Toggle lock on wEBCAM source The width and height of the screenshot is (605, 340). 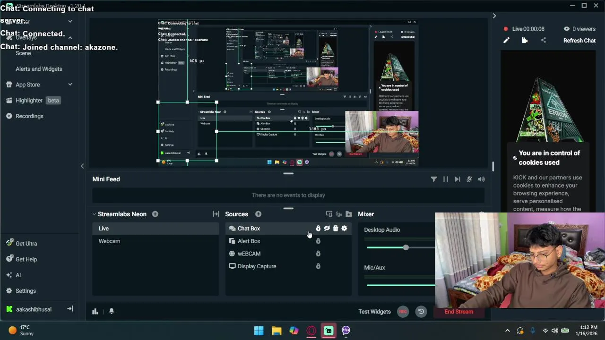[318, 254]
